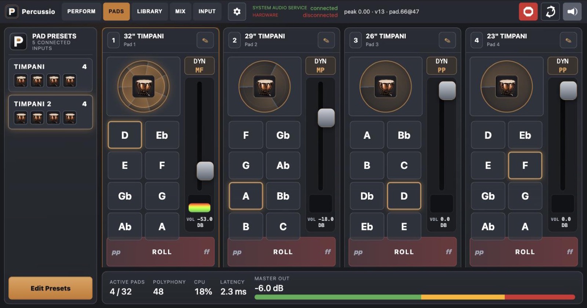
Task: Click pad 3 volume slider handle
Action: tap(447, 90)
